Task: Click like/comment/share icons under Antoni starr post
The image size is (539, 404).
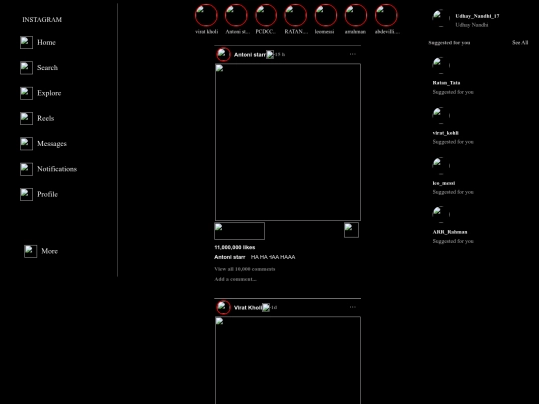Action: coord(239,231)
